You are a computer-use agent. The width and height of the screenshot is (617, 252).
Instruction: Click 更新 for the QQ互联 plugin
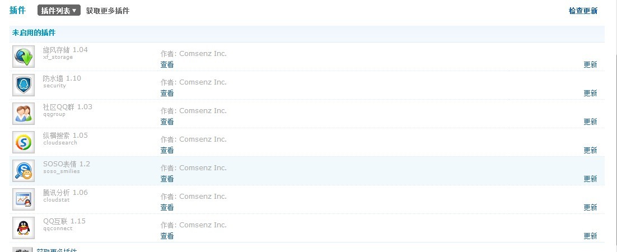point(590,236)
